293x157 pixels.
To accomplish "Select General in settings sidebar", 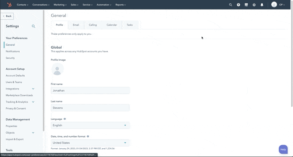I will (x=10, y=45).
